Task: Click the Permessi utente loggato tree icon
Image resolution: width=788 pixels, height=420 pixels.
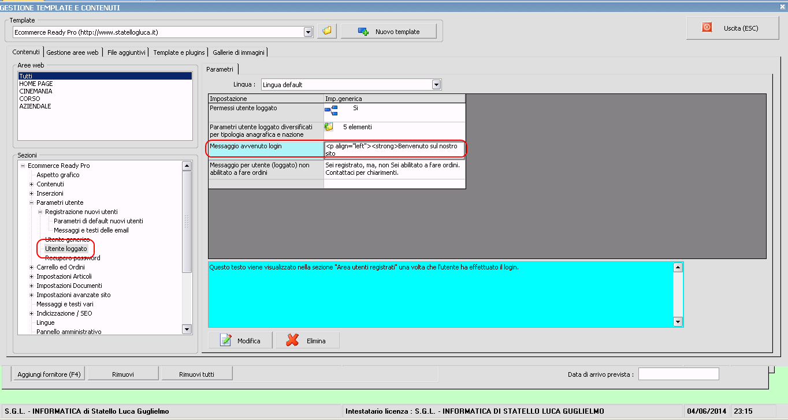Action: [331, 110]
